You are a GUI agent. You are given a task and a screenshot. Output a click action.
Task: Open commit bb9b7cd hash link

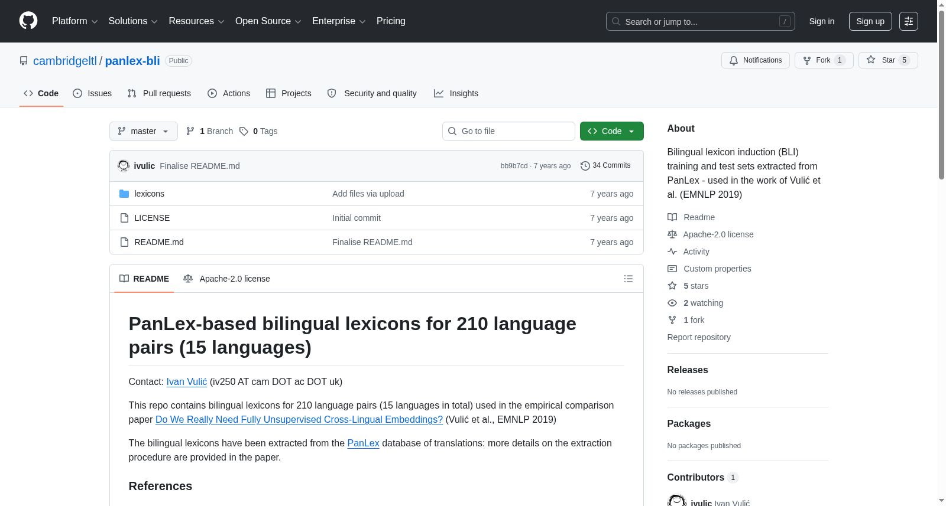(514, 166)
